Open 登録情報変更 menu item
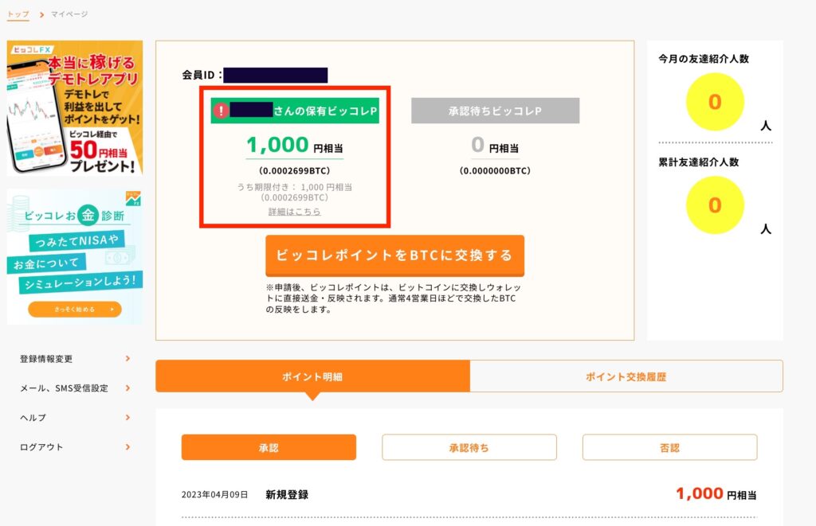 pos(74,359)
